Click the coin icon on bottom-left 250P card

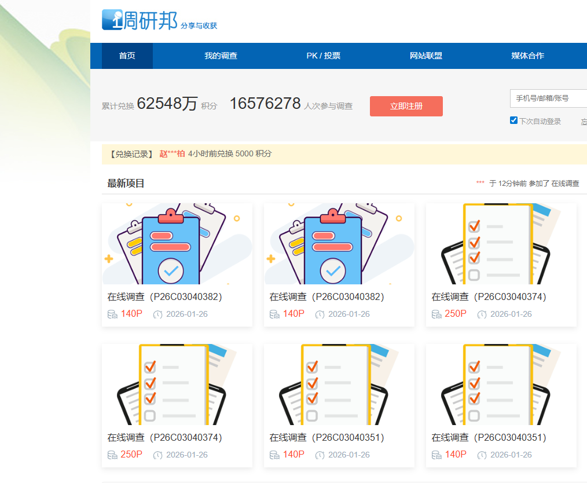coord(112,455)
